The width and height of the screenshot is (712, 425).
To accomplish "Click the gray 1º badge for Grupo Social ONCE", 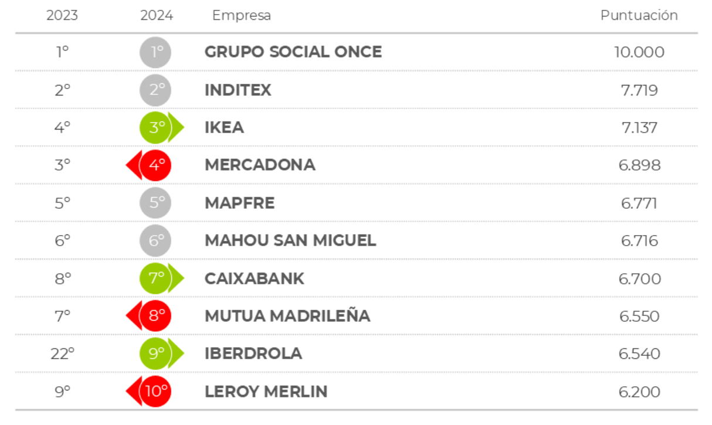I will pyautogui.click(x=156, y=52).
